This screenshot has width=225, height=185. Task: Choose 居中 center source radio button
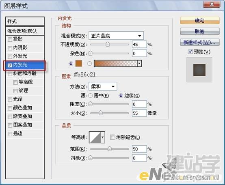[x=91, y=95]
